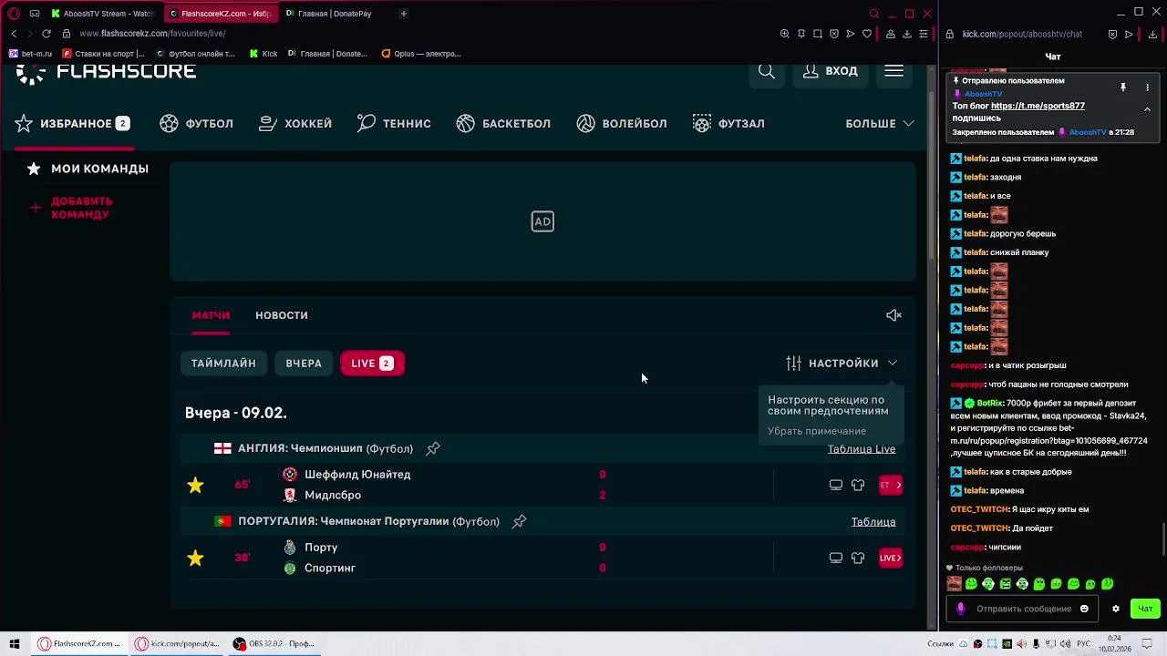Screen dimensions: 1167x656
Task: Switch to Главная DonatePay browser tab
Action: click(x=328, y=14)
